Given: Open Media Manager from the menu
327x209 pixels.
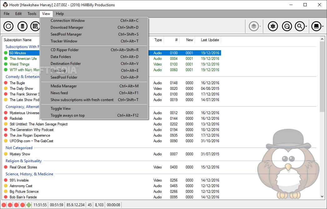Looking at the screenshot, I should (x=94, y=86).
